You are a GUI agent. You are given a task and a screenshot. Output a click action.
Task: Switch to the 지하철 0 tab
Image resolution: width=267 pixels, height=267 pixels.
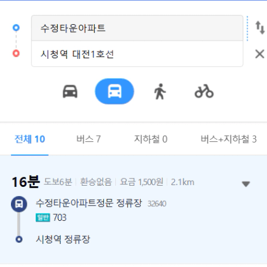click(150, 139)
